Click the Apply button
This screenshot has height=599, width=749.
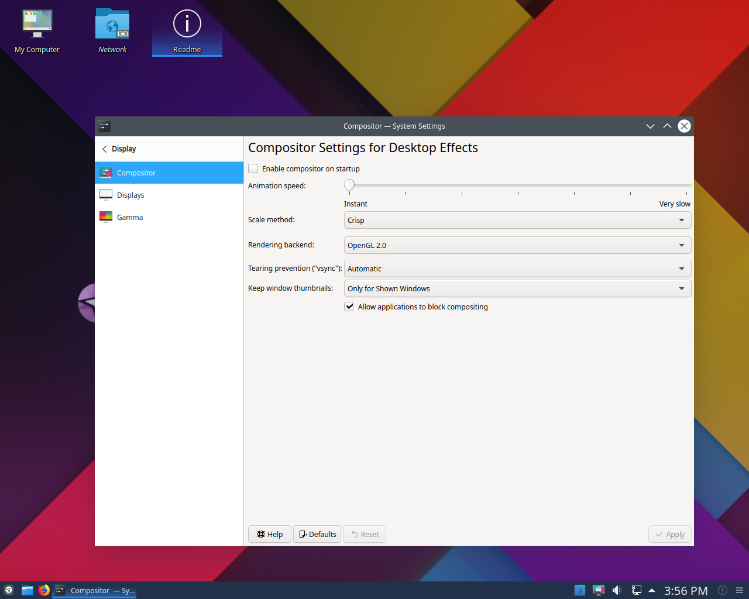pyautogui.click(x=670, y=534)
